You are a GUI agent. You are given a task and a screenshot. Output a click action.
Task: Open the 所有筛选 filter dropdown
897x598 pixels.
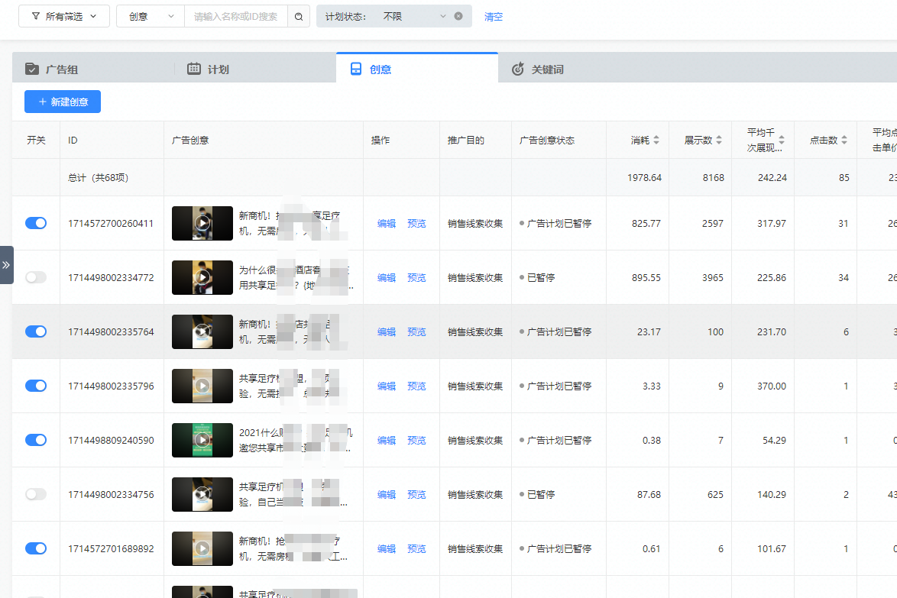tap(64, 16)
